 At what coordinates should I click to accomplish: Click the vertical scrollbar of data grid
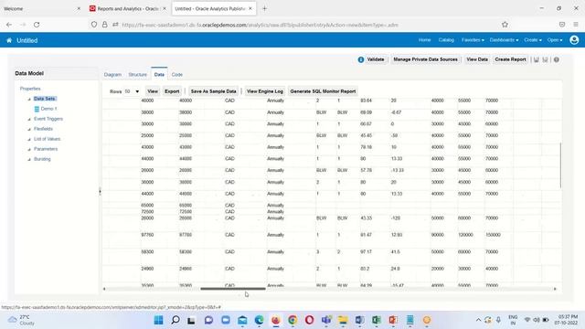click(x=560, y=165)
